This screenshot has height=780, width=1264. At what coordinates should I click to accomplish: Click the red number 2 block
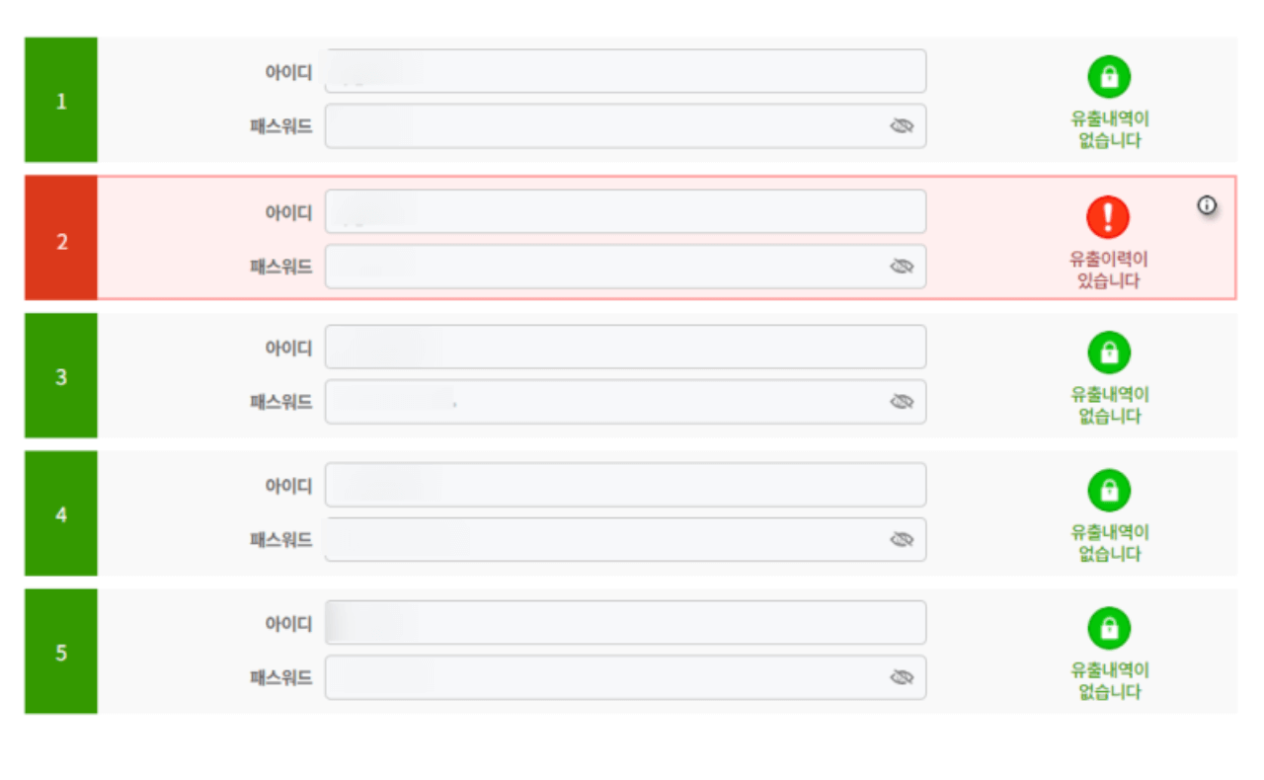coord(60,239)
